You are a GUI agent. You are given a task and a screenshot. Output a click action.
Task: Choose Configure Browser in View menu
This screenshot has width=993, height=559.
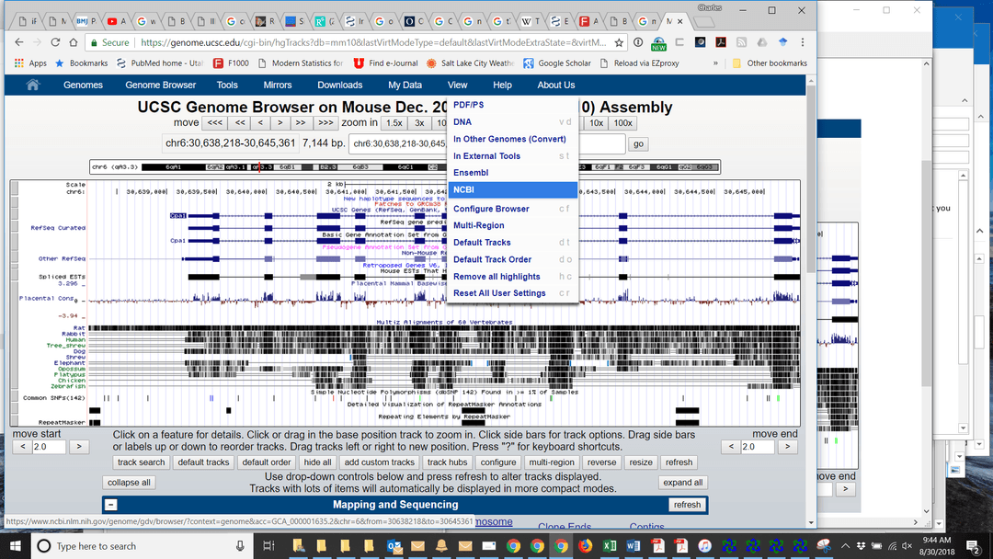click(x=491, y=209)
